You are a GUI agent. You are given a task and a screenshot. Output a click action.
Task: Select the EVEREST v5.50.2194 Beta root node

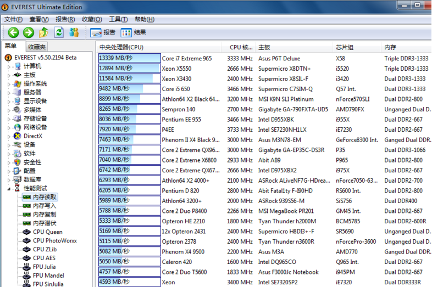point(46,58)
